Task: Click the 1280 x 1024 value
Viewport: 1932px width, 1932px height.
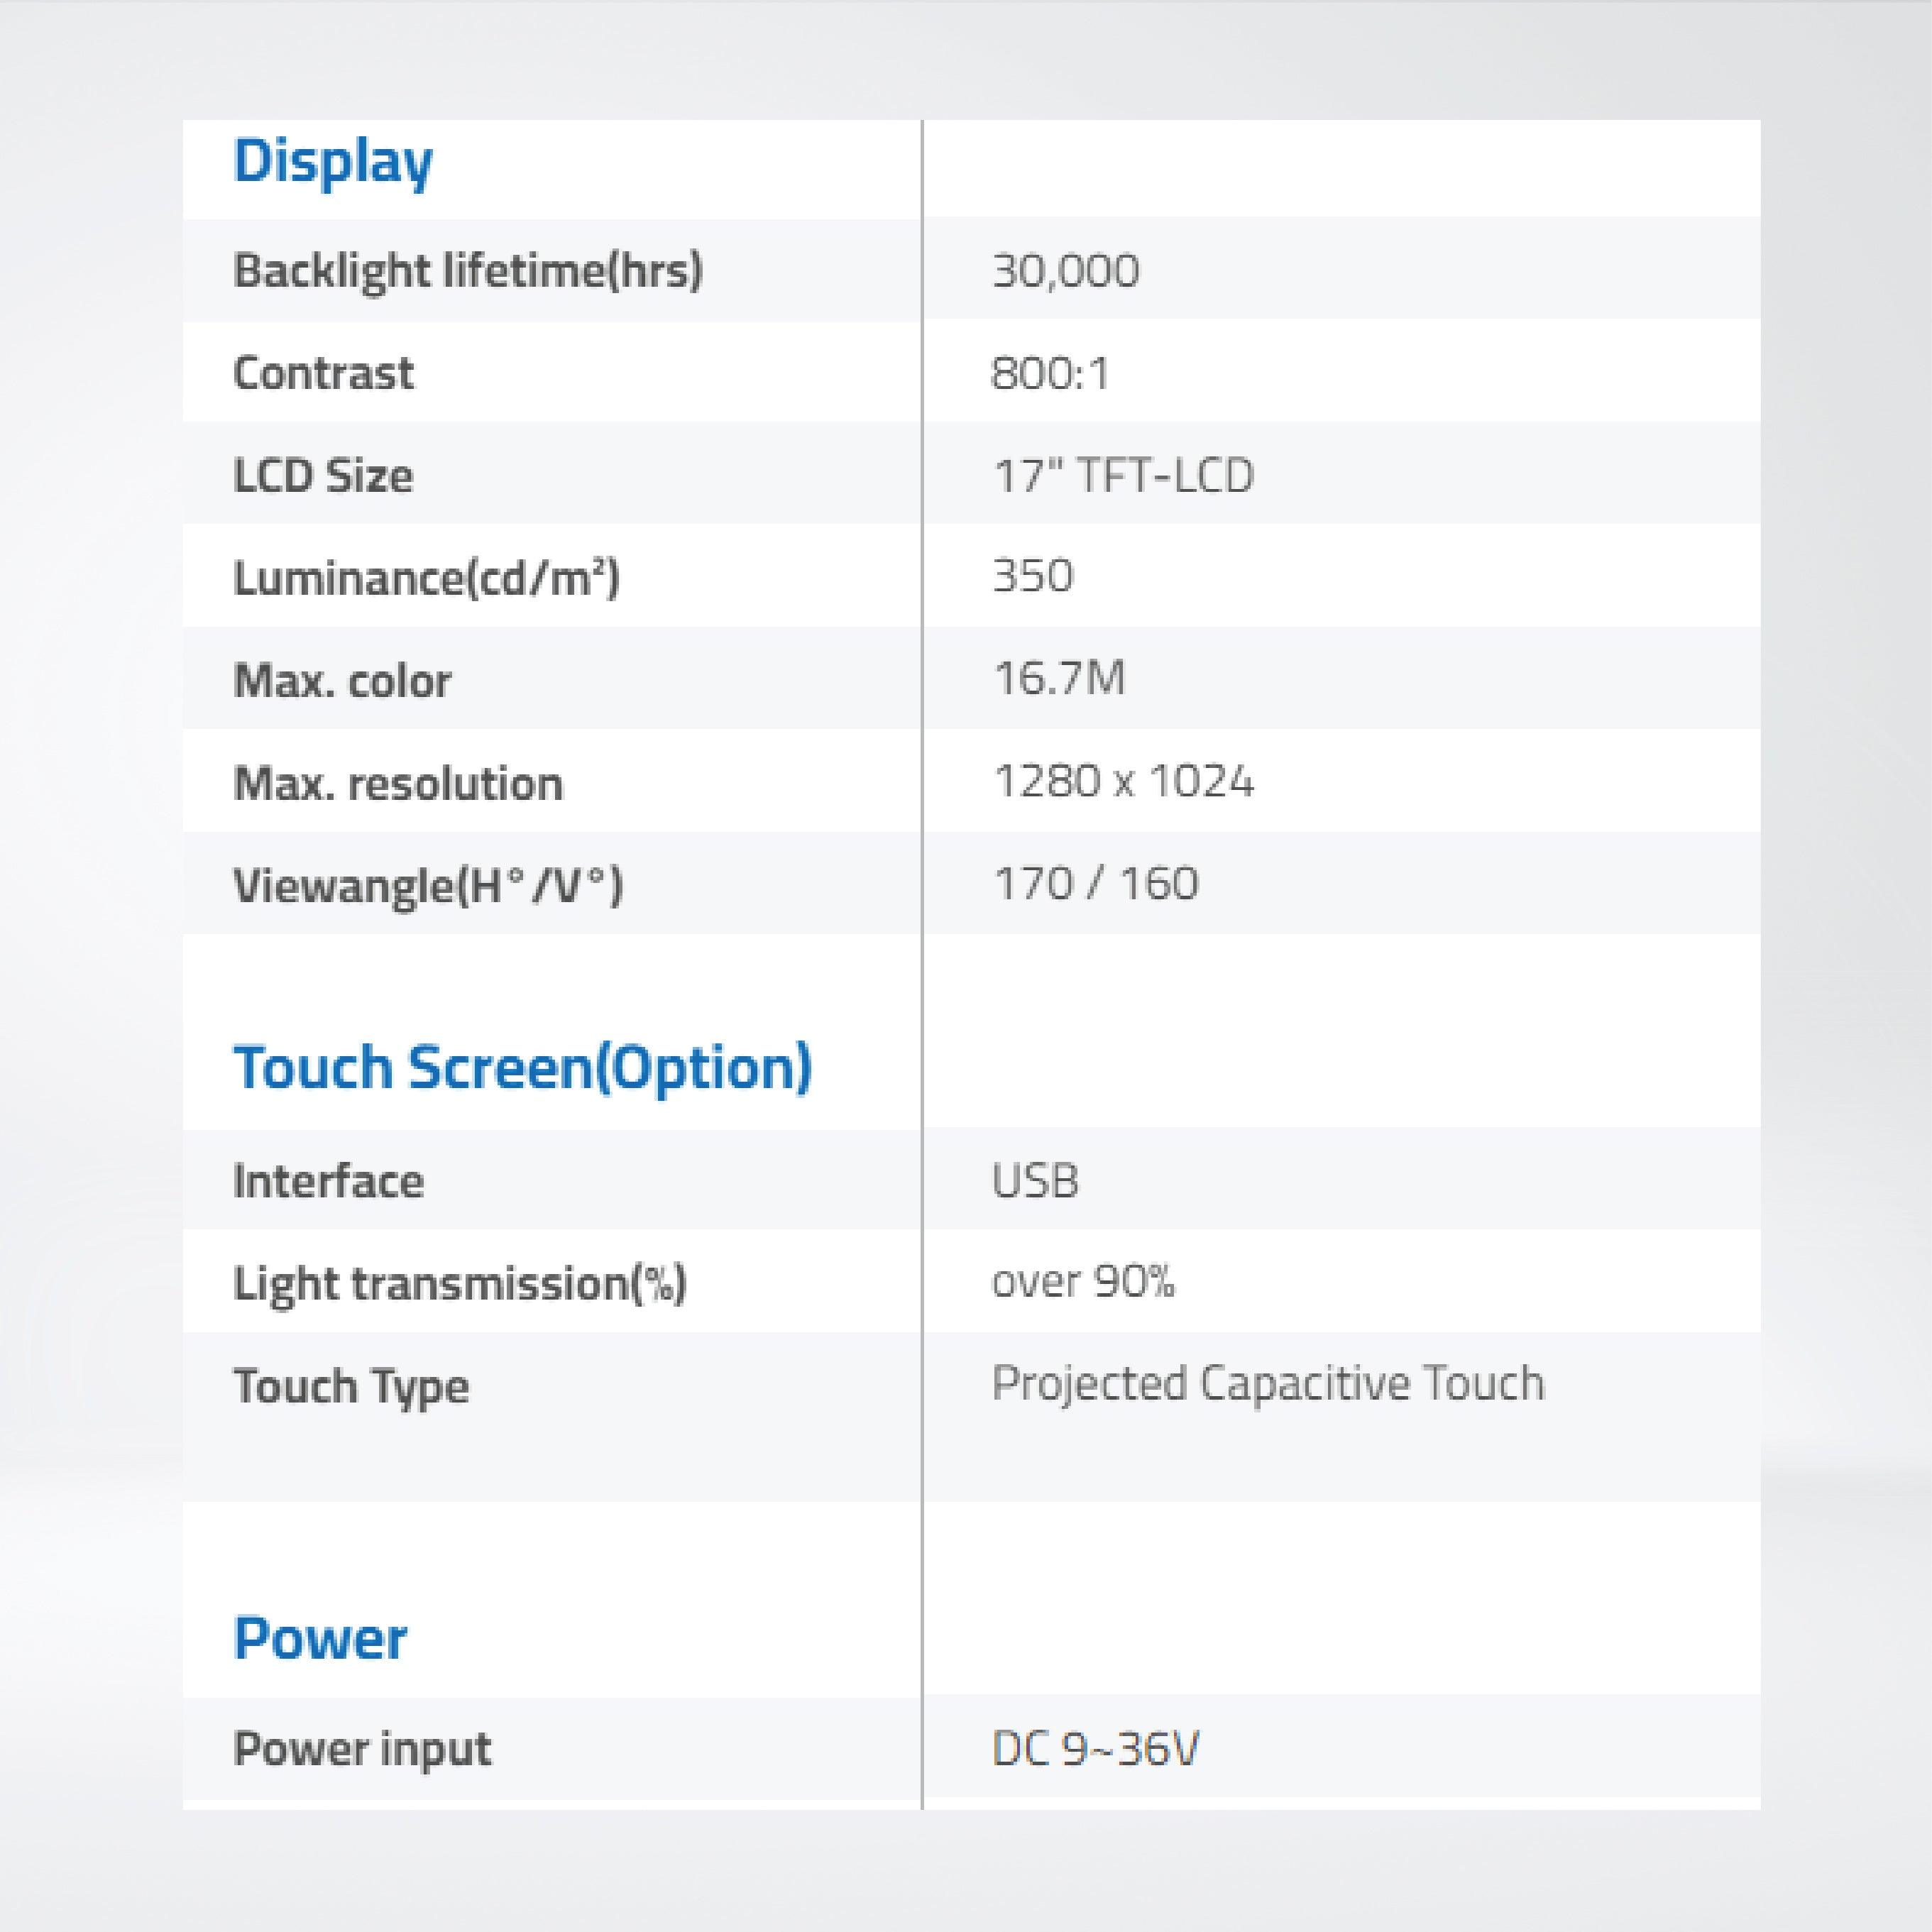Action: 1123,782
